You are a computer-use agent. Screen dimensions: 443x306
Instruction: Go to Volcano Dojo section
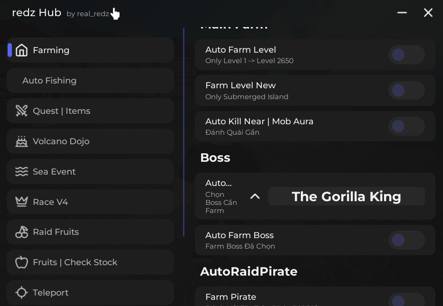click(90, 141)
